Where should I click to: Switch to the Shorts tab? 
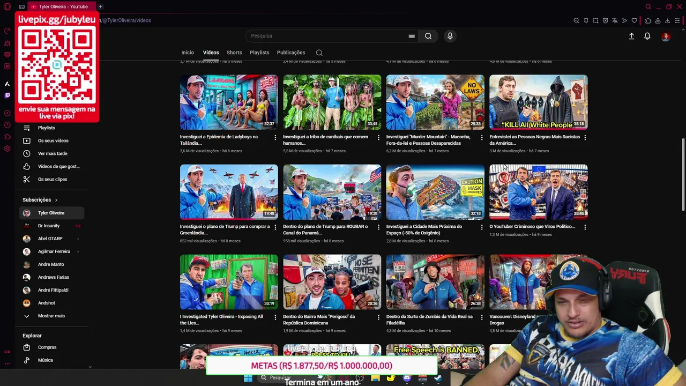[234, 53]
